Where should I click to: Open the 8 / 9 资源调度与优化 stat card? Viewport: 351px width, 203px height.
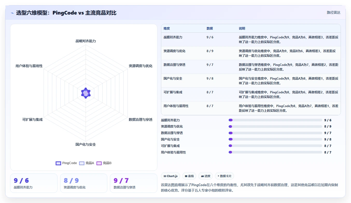point(84,183)
